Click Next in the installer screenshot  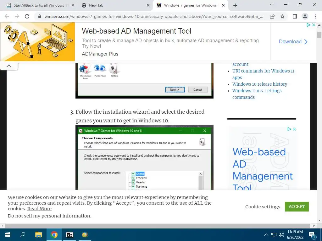click(175, 90)
